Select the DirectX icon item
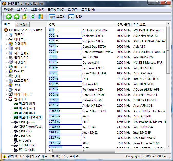The image size is (173, 161). 11,71
